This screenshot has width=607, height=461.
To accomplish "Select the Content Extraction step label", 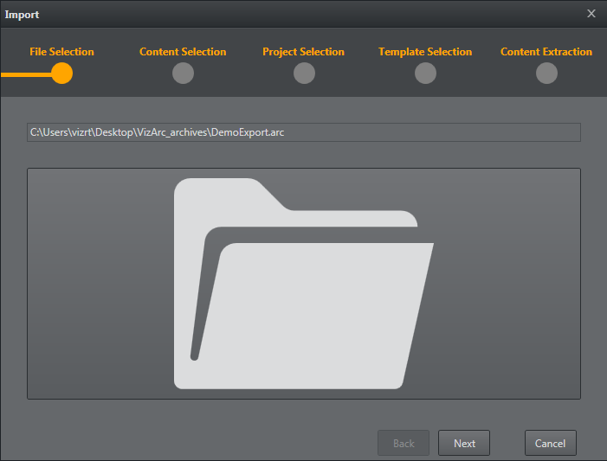I will click(546, 52).
